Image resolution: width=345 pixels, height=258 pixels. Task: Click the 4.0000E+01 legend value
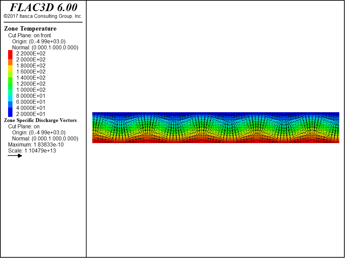(x=31, y=108)
